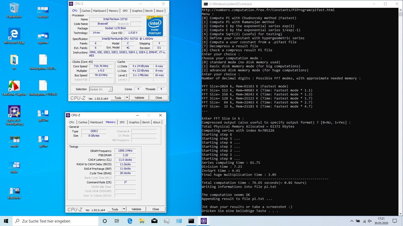Open the volume tray icon

point(370,221)
